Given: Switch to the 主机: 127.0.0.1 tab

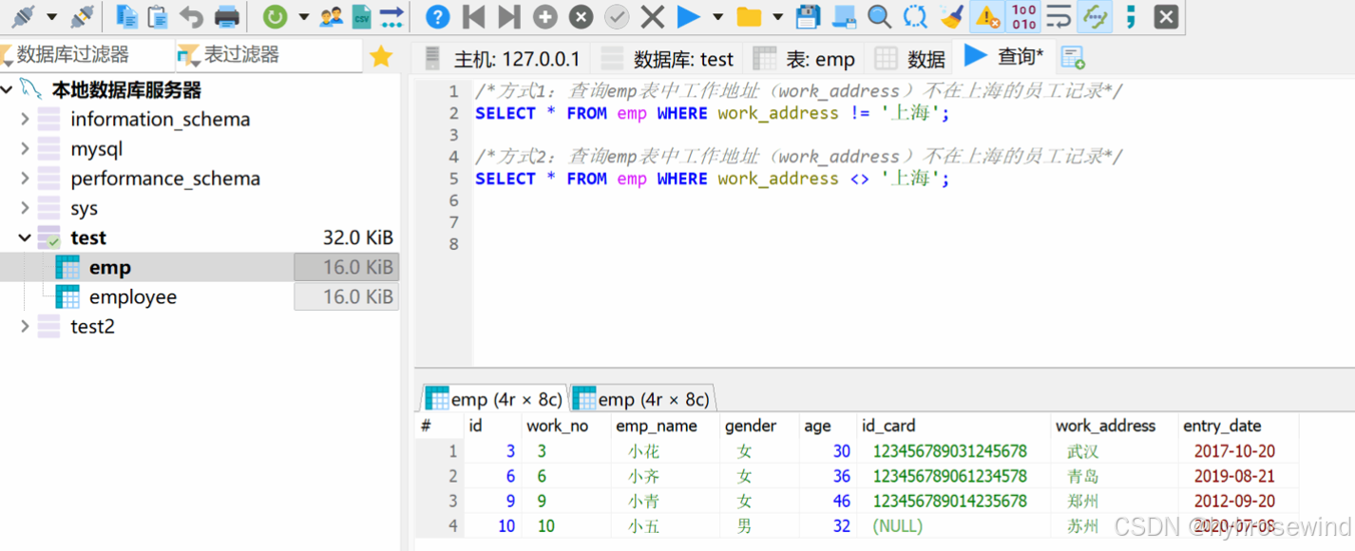Looking at the screenshot, I should [502, 59].
